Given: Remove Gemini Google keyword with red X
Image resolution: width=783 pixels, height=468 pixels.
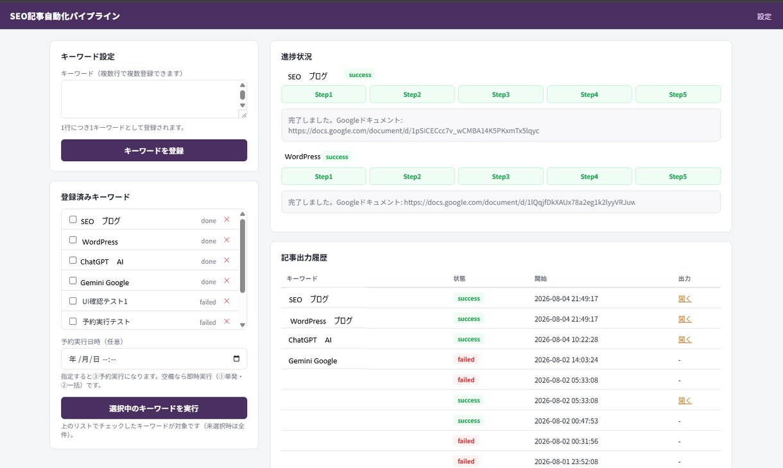Looking at the screenshot, I should click(x=227, y=281).
